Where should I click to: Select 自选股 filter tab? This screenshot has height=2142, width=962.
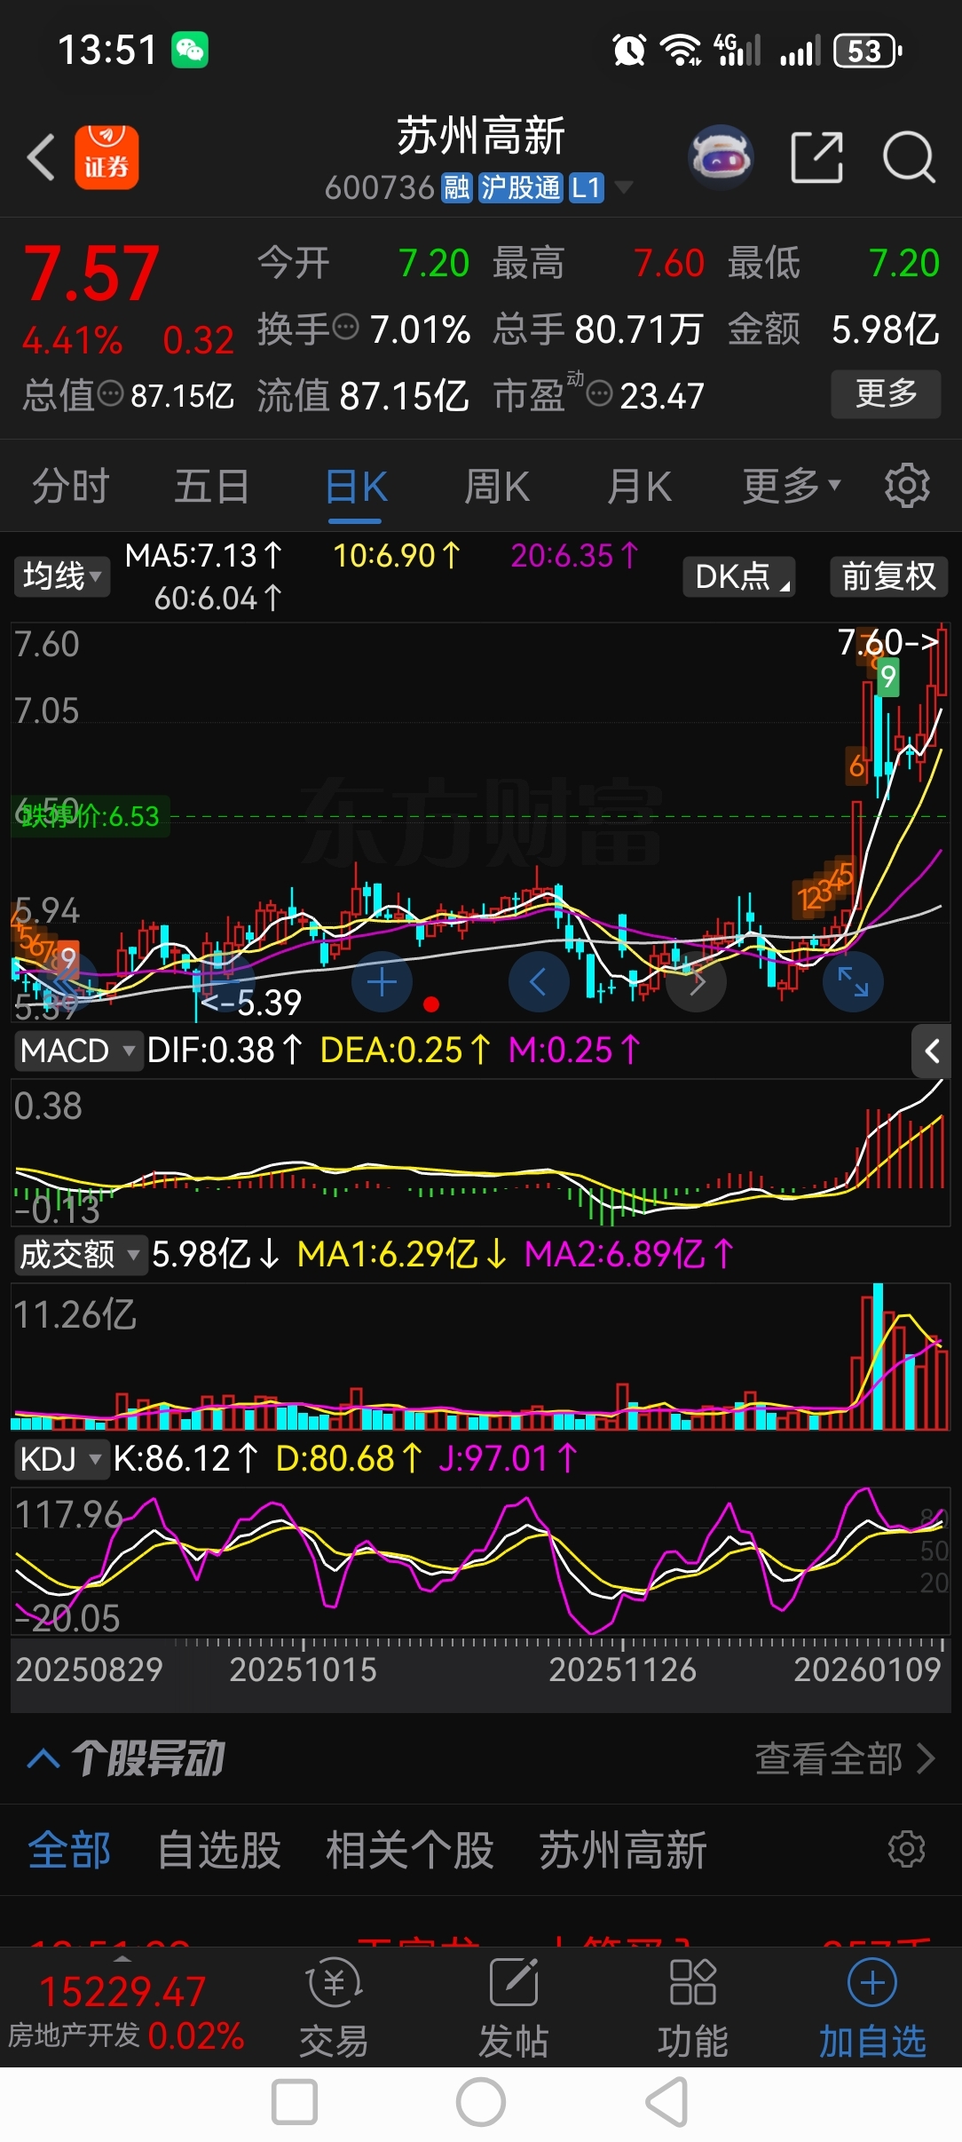[x=219, y=1851]
